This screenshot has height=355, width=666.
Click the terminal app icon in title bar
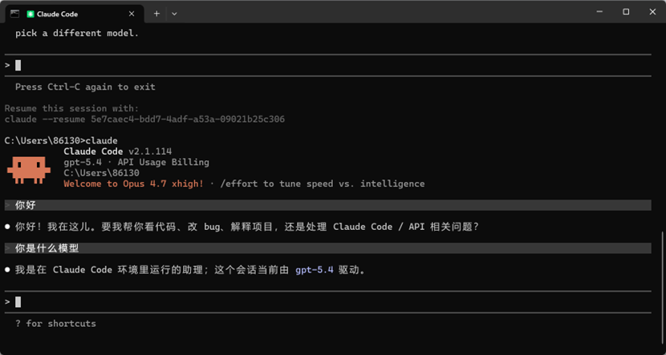pyautogui.click(x=13, y=14)
